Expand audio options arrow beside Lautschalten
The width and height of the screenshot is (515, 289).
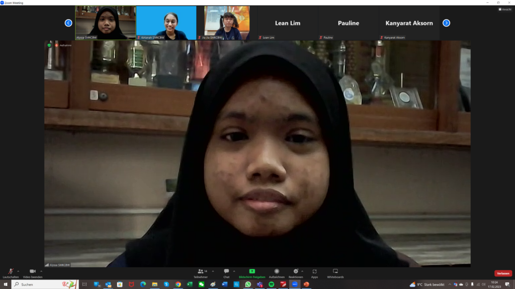click(x=18, y=271)
